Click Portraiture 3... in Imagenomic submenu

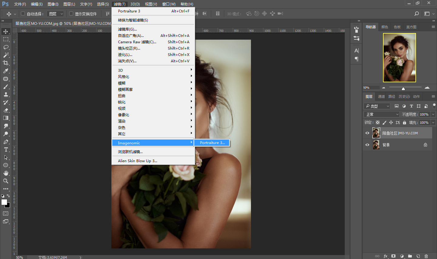212,143
